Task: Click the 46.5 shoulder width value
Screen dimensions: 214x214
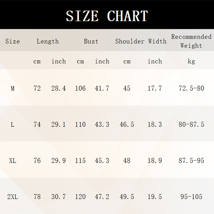Action: 127,124
